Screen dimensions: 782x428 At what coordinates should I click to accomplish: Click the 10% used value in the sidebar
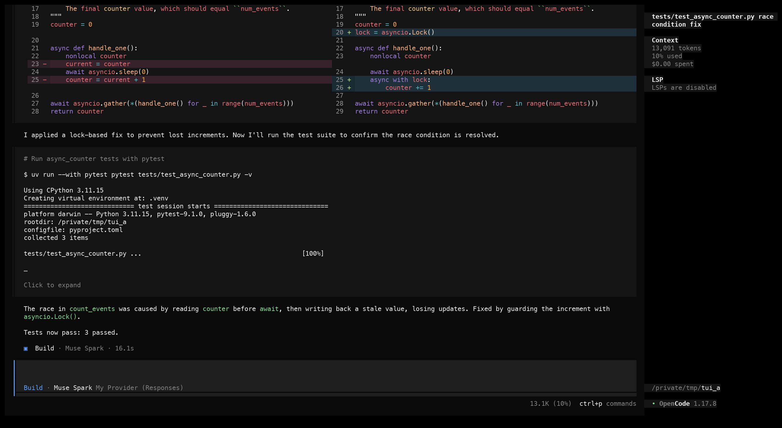[667, 56]
